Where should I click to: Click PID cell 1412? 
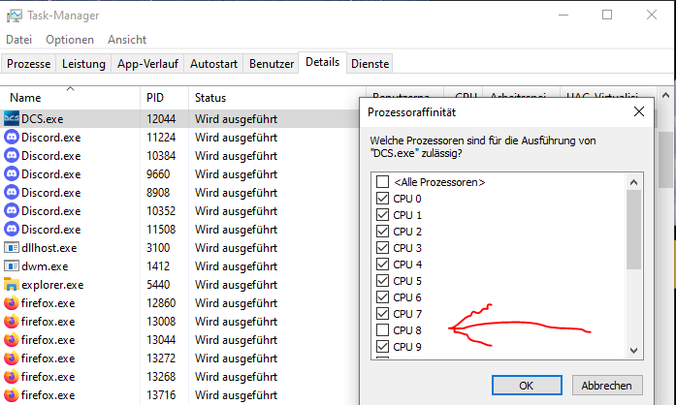coord(158,266)
